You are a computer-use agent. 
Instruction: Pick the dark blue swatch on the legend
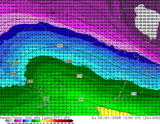pyautogui.click(x=24, y=121)
